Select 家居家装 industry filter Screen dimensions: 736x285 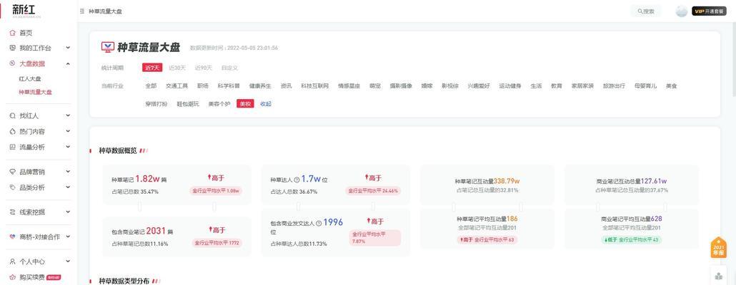point(582,86)
